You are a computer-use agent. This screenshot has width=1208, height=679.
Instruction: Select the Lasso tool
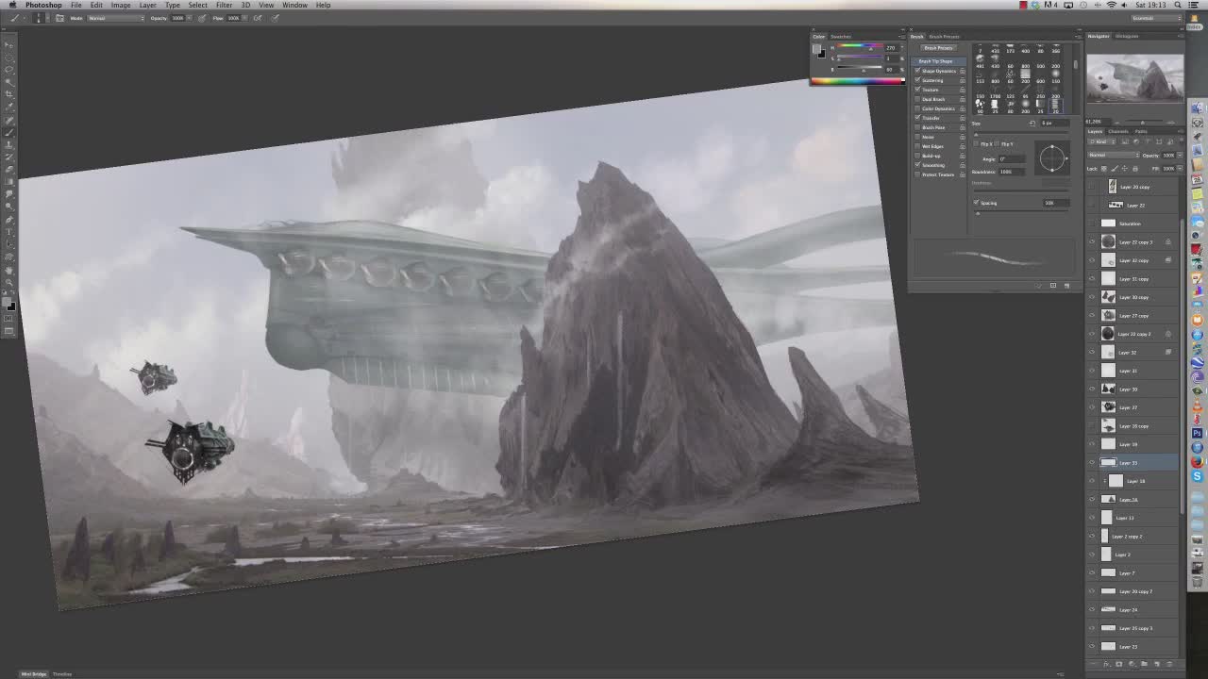click(9, 70)
